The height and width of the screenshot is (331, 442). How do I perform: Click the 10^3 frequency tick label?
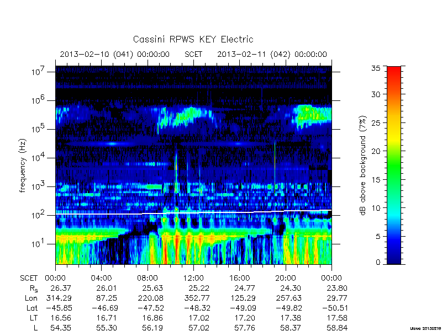[39, 186]
